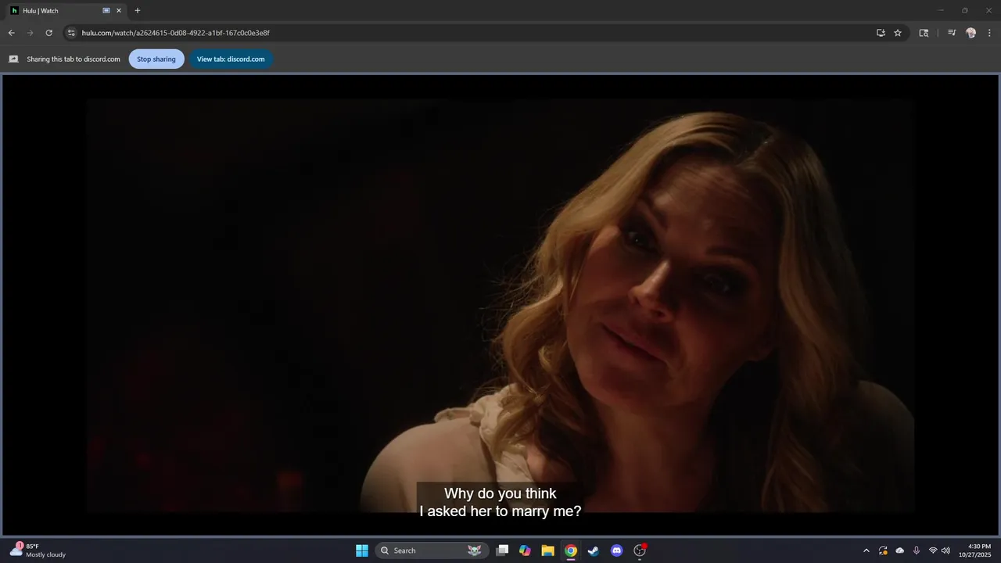Close the Hulu | Watch tab
This screenshot has height=563, width=1001.
pyautogui.click(x=119, y=11)
